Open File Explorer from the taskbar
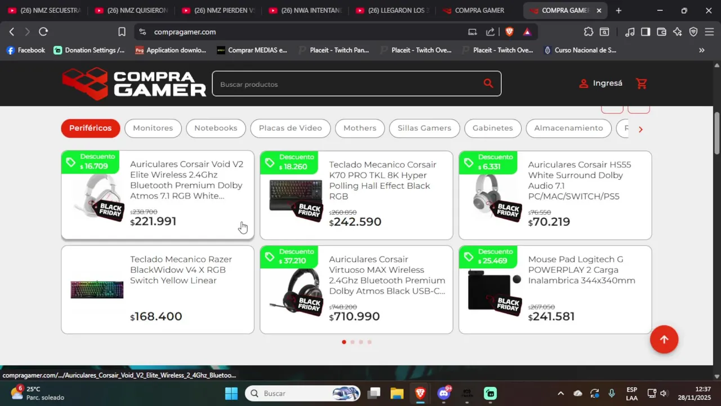Viewport: 721px width, 406px height. [397, 393]
